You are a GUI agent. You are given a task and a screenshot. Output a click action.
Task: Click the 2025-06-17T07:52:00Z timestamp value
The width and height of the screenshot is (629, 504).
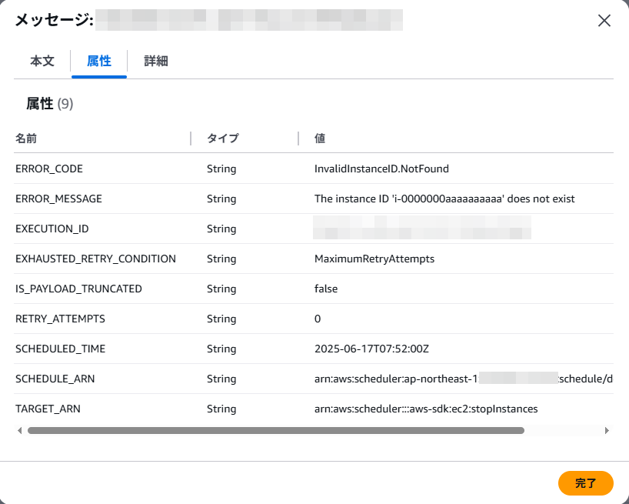tap(371, 349)
